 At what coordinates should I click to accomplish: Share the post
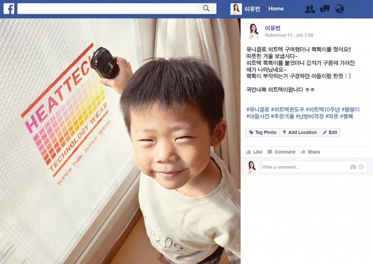pos(310,152)
